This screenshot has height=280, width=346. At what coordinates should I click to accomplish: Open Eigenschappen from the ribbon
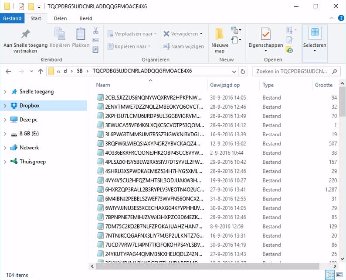[x=265, y=35]
